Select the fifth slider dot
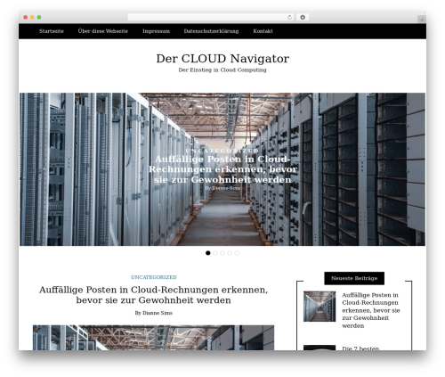 (237, 253)
